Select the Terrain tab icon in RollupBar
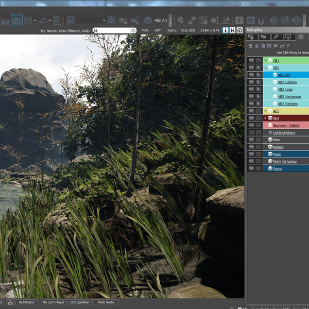This screenshot has height=309, width=309. (x=264, y=37)
